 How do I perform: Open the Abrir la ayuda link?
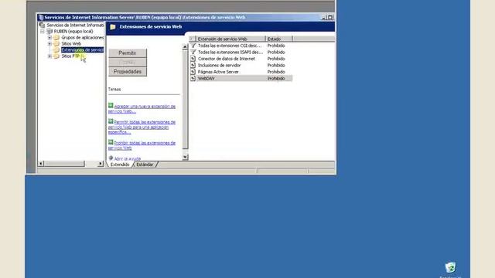[127, 158]
